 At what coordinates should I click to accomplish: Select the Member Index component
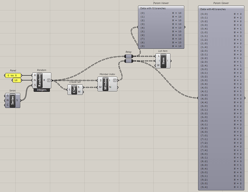pyautogui.click(x=106, y=84)
